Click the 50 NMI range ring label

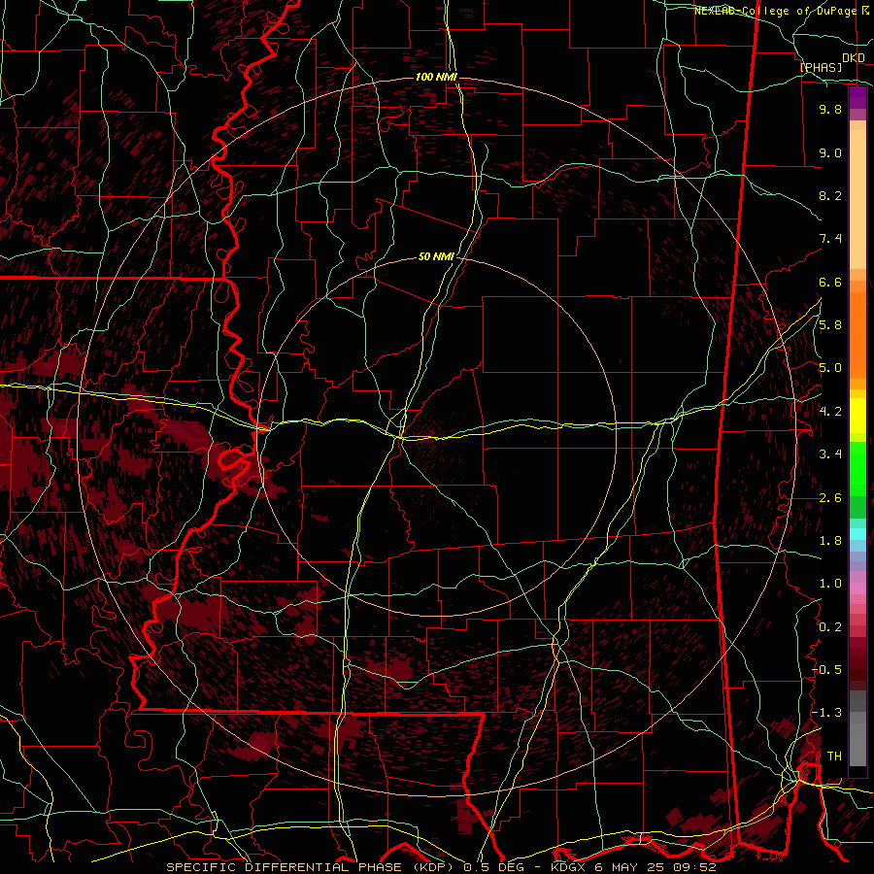tap(436, 256)
